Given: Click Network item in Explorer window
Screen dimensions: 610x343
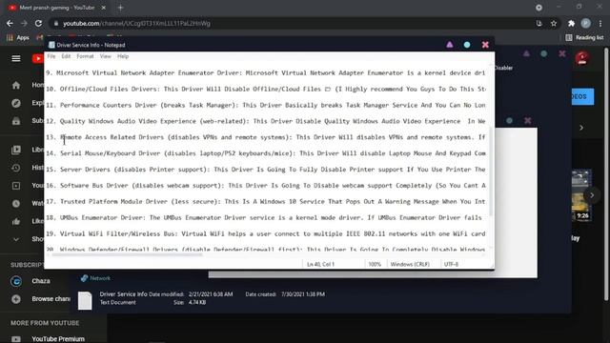Looking at the screenshot, I should point(95,278).
